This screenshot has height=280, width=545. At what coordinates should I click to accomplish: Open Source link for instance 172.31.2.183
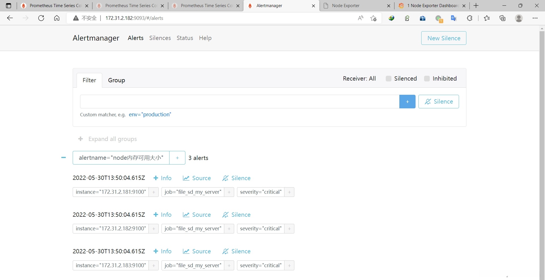pos(197,251)
